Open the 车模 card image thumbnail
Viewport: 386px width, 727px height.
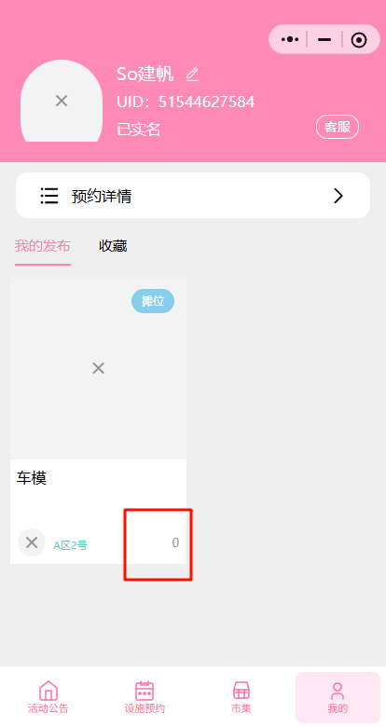click(x=98, y=368)
